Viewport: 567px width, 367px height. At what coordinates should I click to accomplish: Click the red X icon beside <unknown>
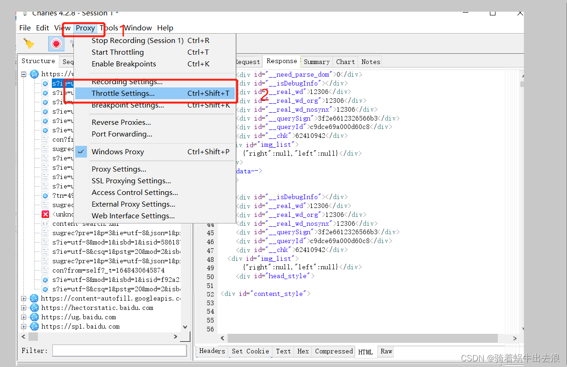click(45, 214)
